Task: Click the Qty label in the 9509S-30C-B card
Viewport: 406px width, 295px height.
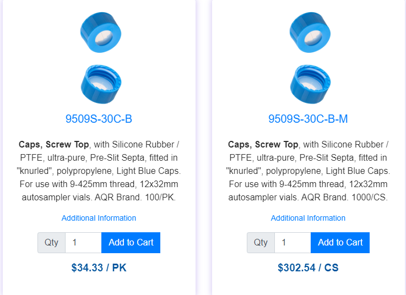Action: (52, 243)
